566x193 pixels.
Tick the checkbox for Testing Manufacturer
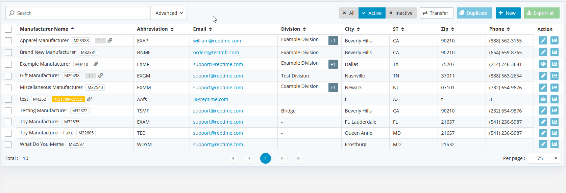(8, 111)
